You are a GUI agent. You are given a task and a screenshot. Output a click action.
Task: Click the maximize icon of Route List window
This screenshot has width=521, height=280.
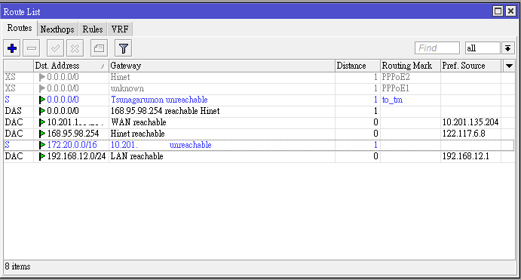(x=498, y=11)
